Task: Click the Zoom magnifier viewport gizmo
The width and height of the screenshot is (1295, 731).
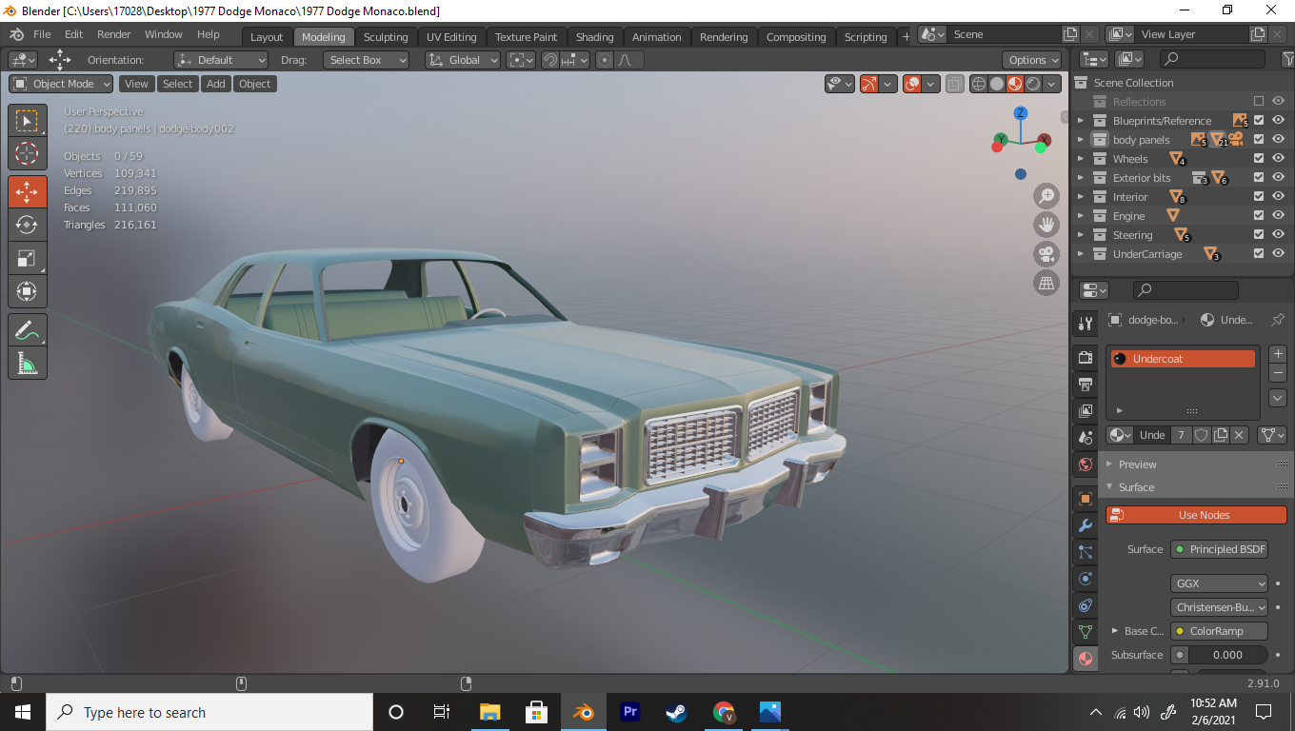Action: (1046, 197)
